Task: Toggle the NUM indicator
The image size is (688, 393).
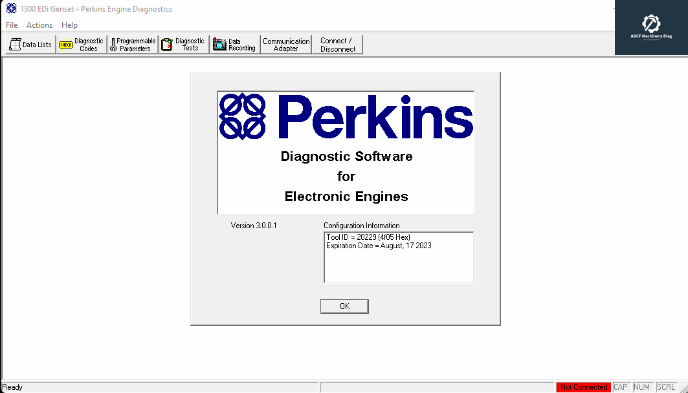Action: [x=641, y=387]
